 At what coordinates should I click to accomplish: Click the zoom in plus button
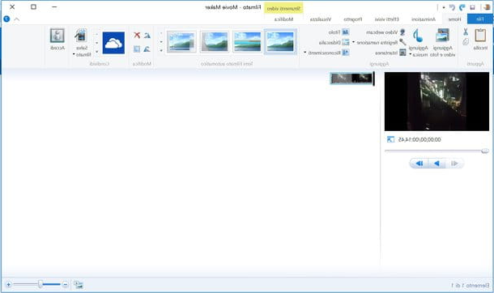click(9, 285)
